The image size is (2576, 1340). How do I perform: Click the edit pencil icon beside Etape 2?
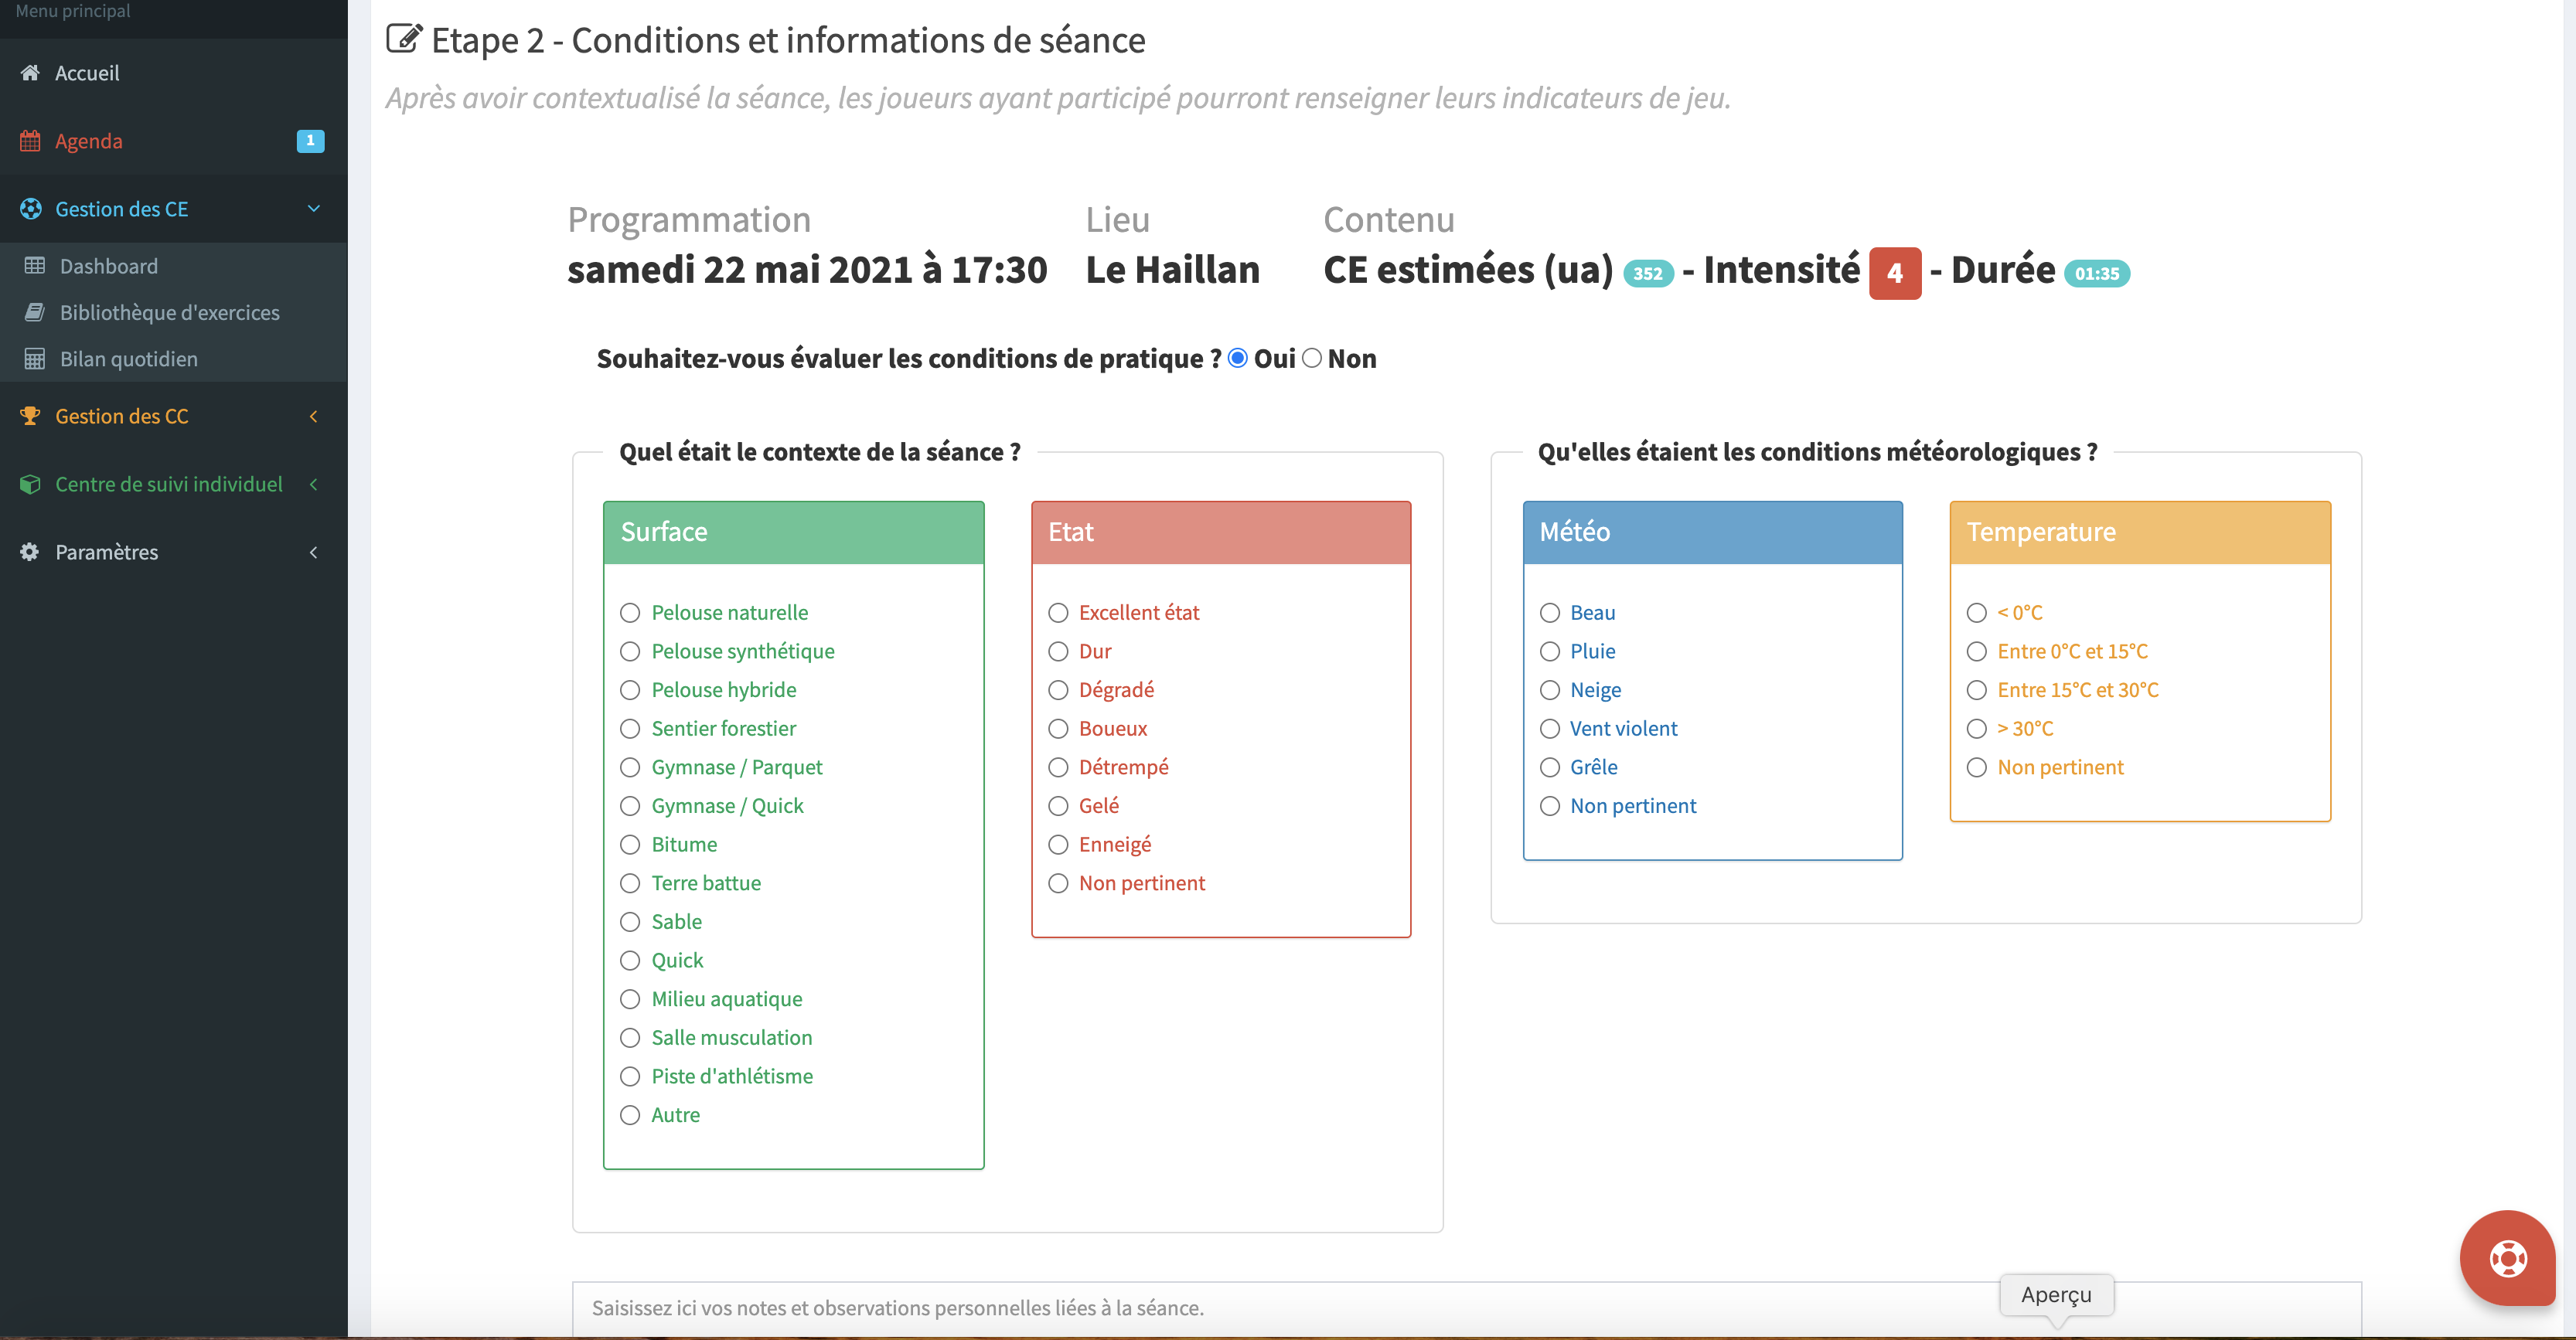(x=404, y=39)
